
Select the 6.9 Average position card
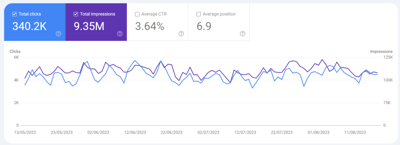[219, 22]
